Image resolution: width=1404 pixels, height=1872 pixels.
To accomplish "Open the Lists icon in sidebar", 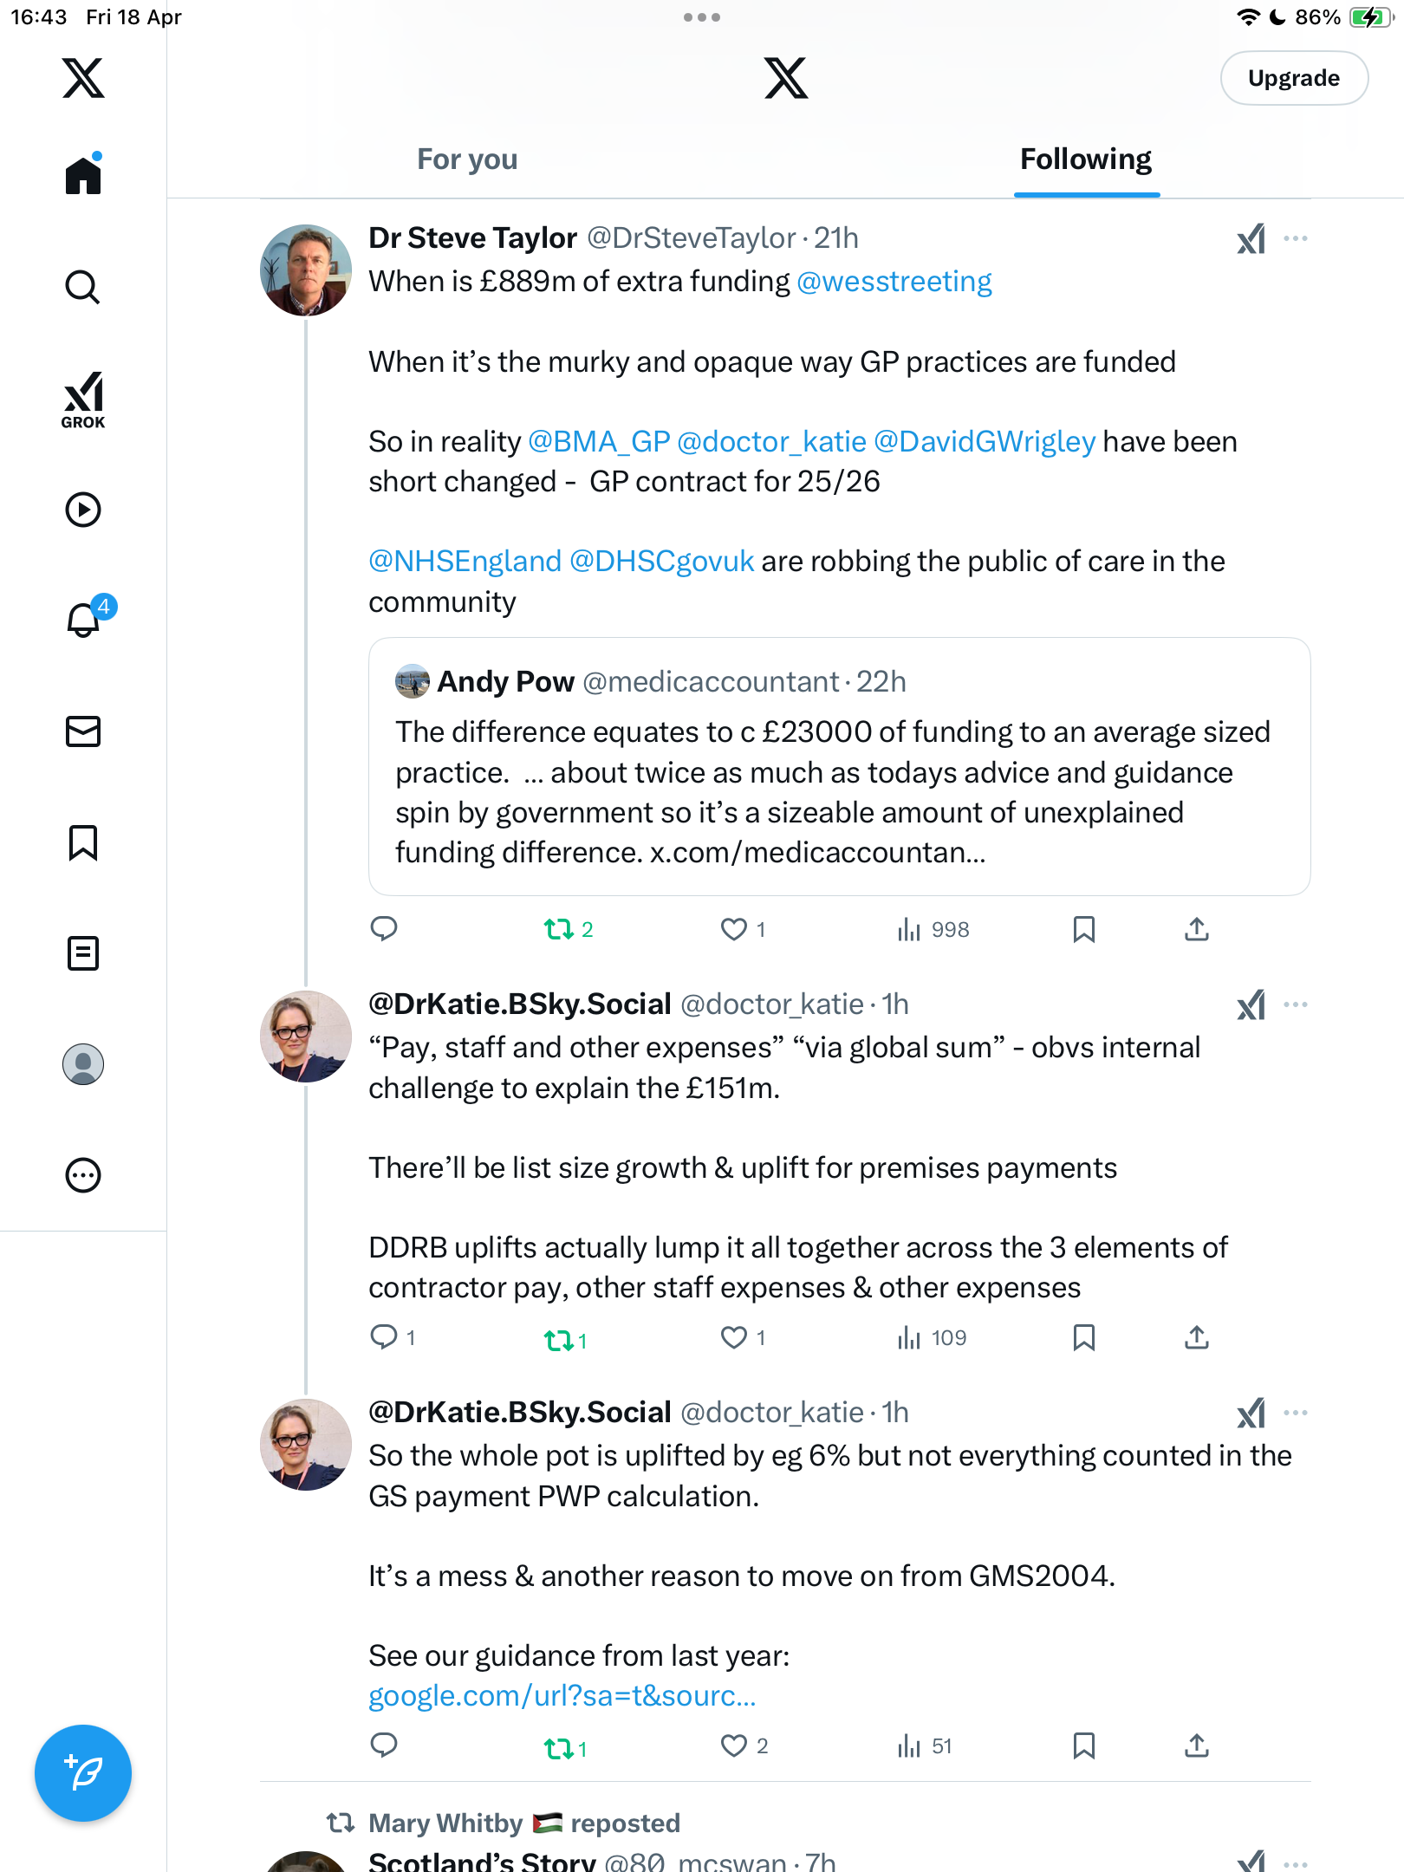I will click(83, 953).
